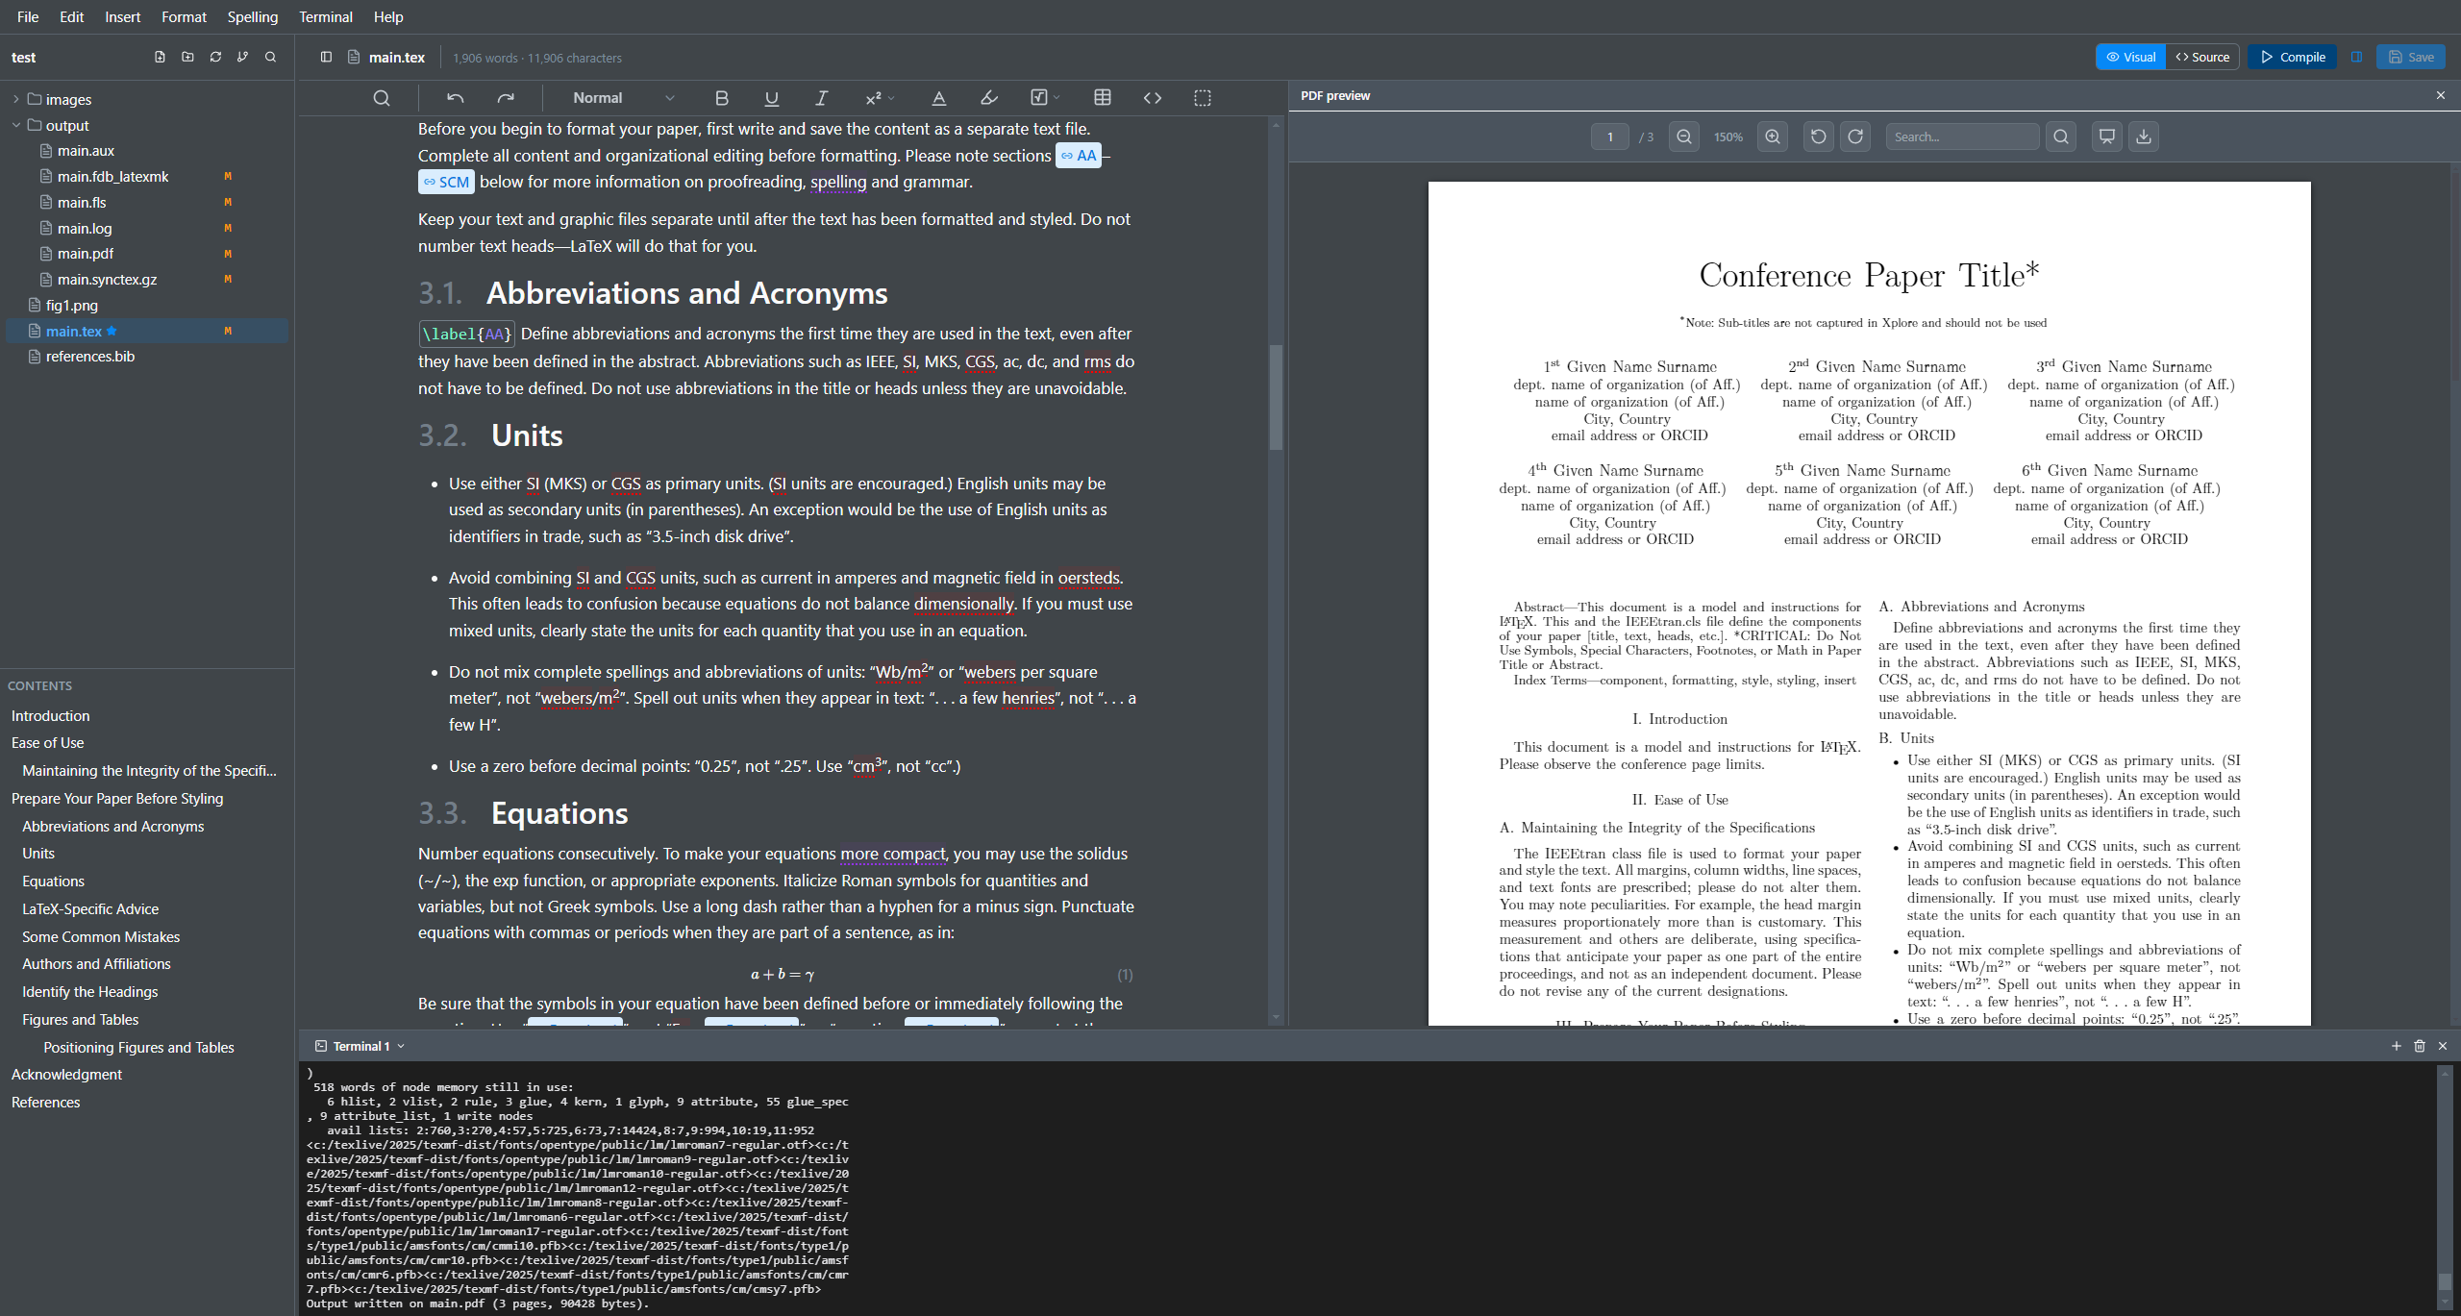The height and width of the screenshot is (1316, 2461).
Task: Open the math formula insert dropdown
Action: pos(1045,98)
